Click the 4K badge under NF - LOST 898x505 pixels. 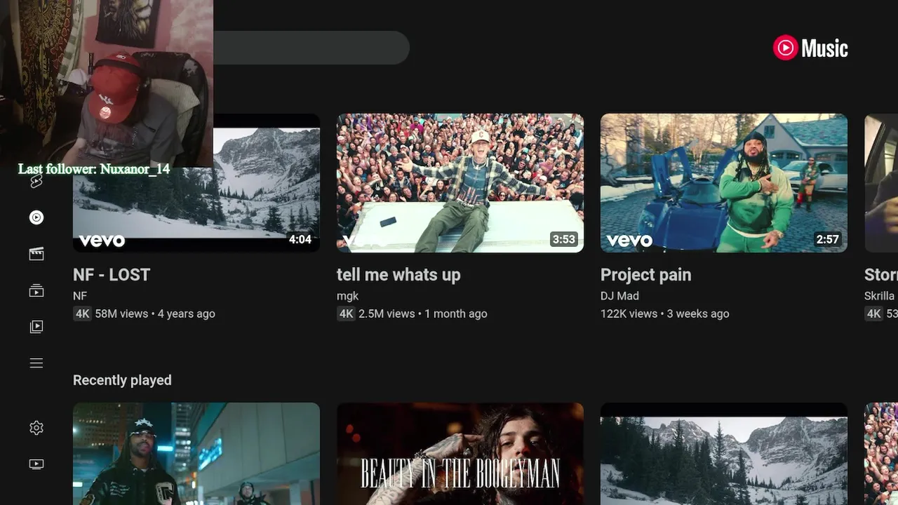83,314
